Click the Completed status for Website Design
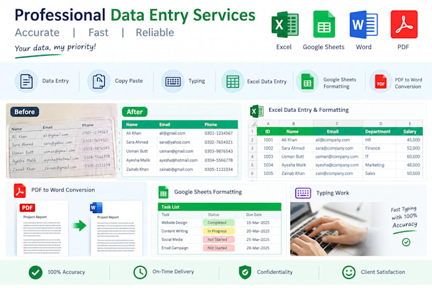 point(219,223)
